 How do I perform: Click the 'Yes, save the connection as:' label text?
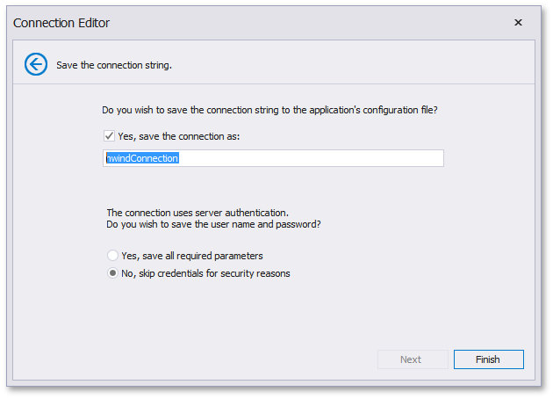pos(179,136)
